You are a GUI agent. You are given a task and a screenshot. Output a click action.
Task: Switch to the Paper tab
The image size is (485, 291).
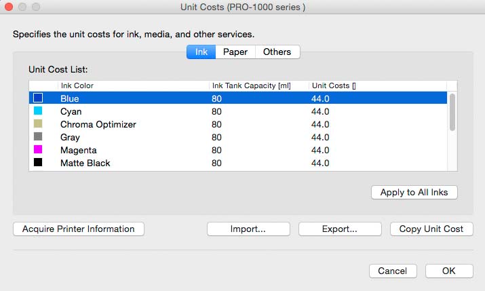(235, 52)
